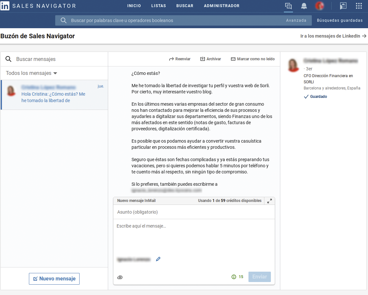Go to INICIO tab
Viewport: 368px width, 295px height.
coord(134,6)
